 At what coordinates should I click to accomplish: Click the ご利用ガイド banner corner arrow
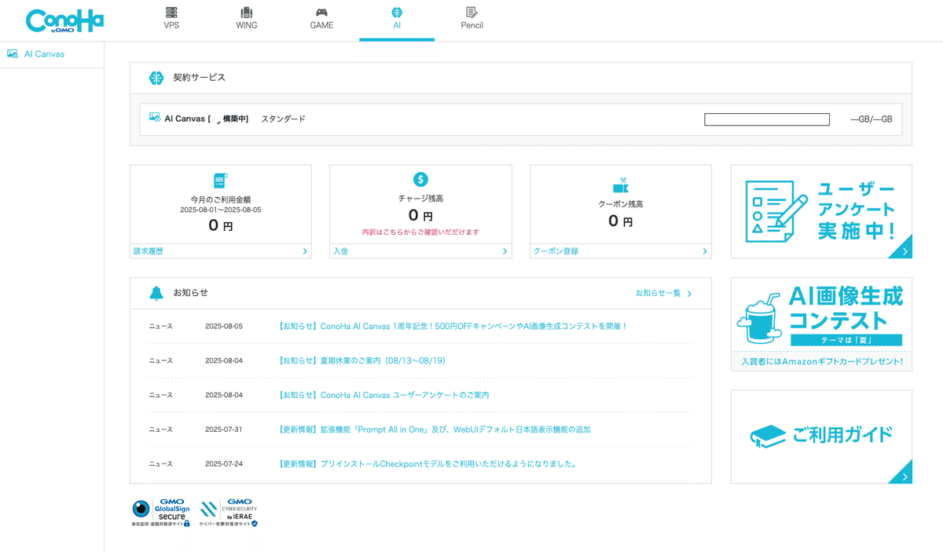tap(904, 476)
